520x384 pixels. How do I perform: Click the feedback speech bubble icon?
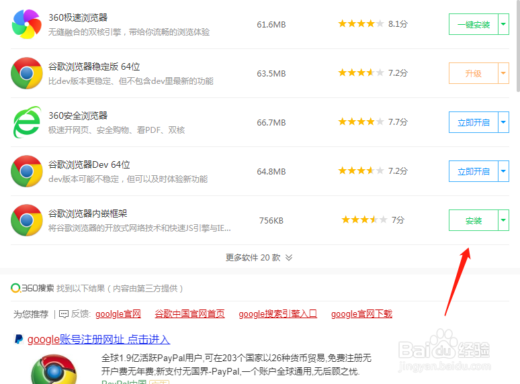pos(64,314)
